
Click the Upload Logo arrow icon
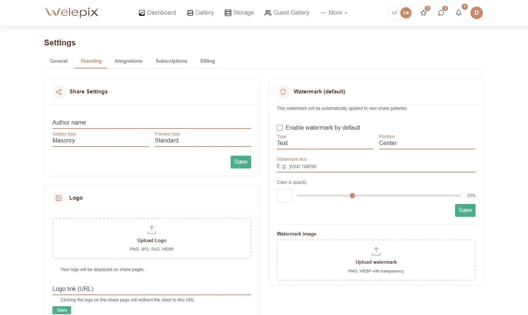[x=152, y=230]
